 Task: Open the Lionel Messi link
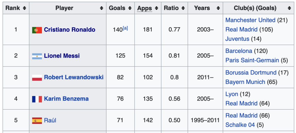coord(62,56)
